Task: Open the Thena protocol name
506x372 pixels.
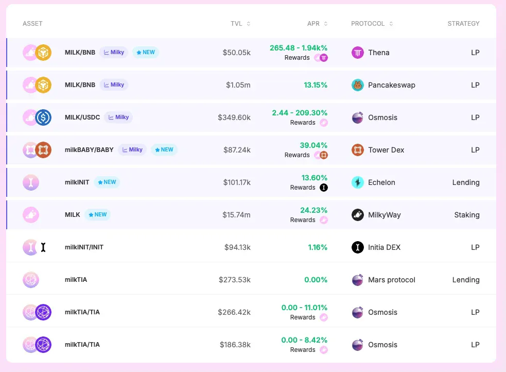Action: tap(378, 53)
